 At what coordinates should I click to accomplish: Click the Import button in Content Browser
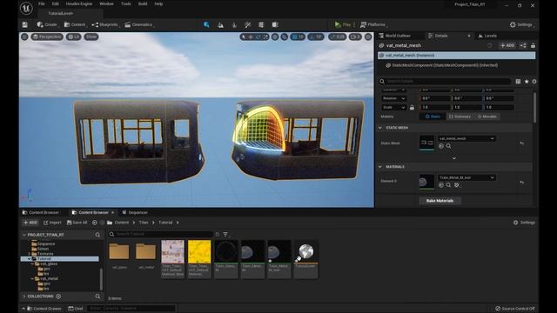52,223
